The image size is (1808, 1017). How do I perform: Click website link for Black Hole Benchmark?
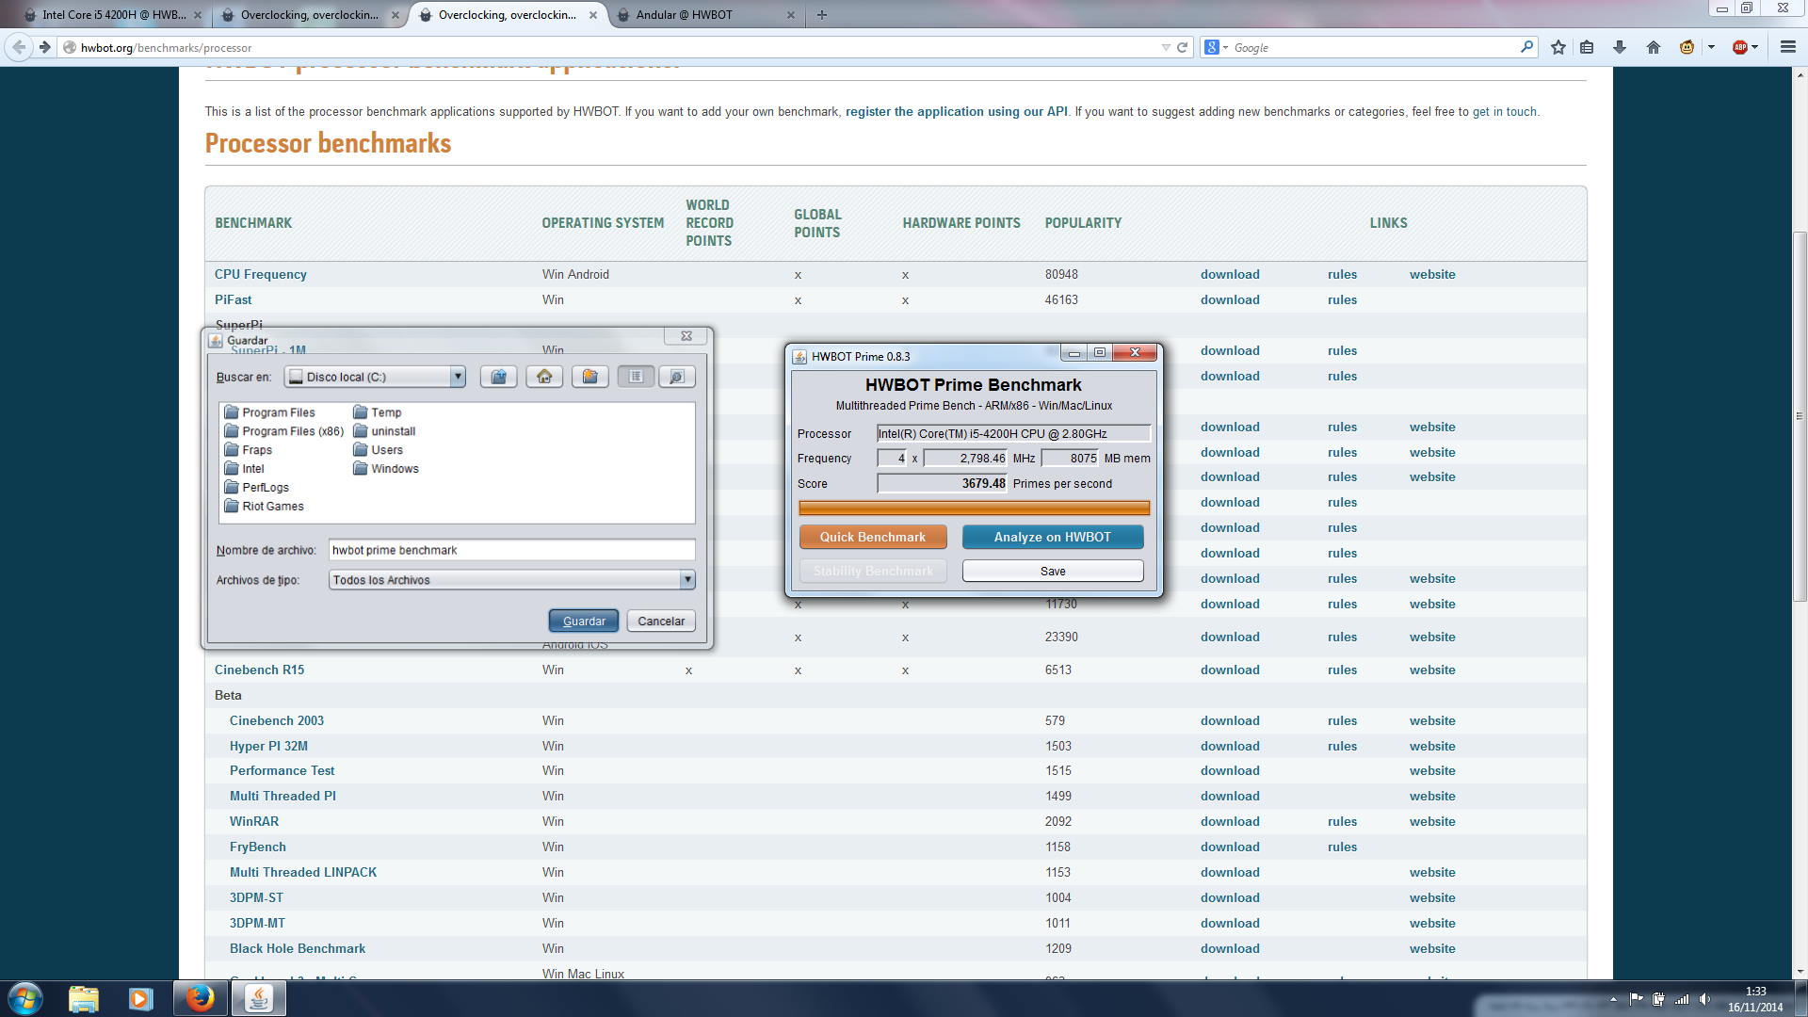pos(1432,948)
